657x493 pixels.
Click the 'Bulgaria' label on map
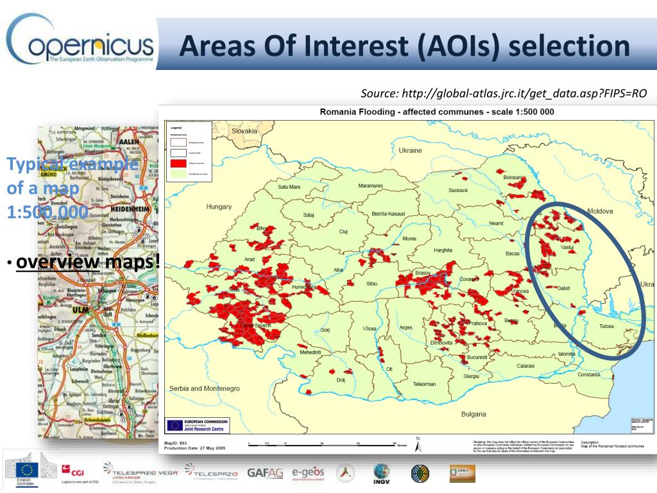pyautogui.click(x=474, y=414)
